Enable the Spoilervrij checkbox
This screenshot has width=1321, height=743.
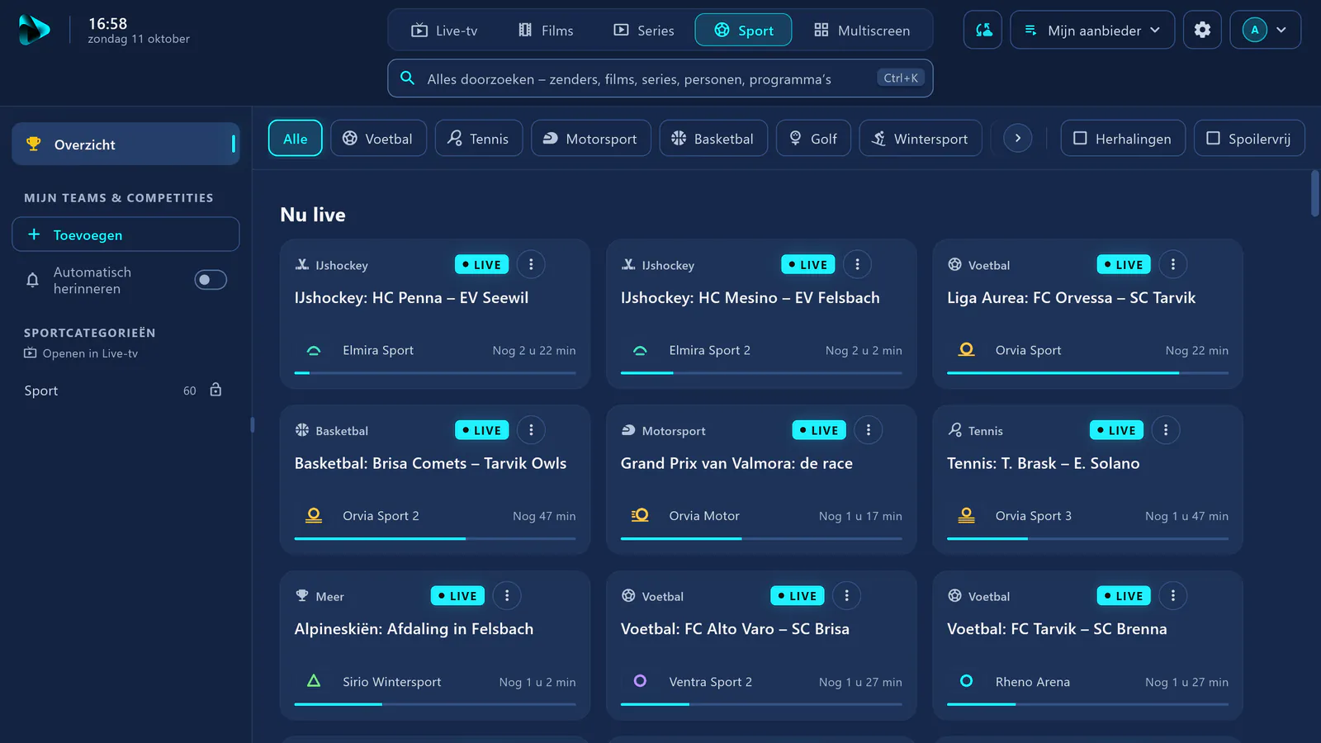pos(1213,139)
